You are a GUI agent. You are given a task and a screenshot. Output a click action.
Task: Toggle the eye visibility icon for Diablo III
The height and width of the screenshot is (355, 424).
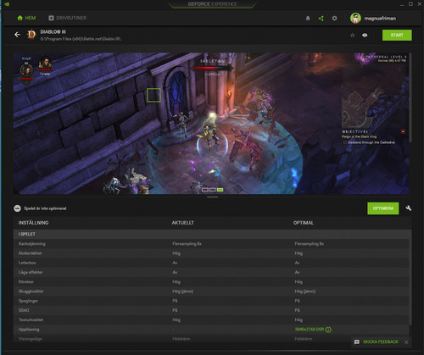[x=365, y=36]
